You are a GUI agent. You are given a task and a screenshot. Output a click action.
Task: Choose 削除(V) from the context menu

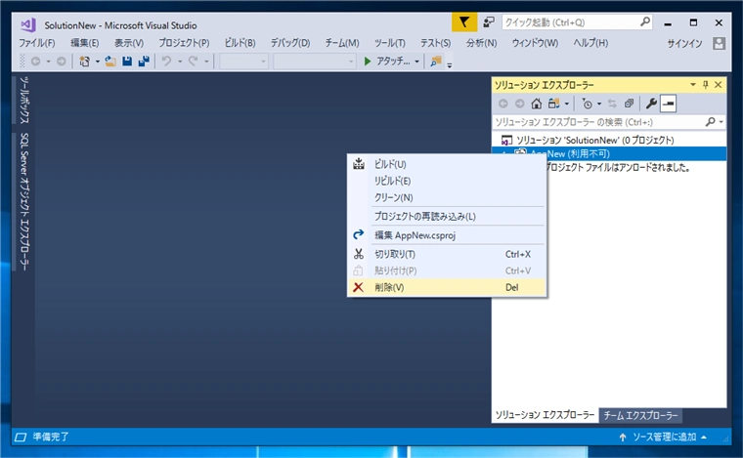pyautogui.click(x=447, y=287)
